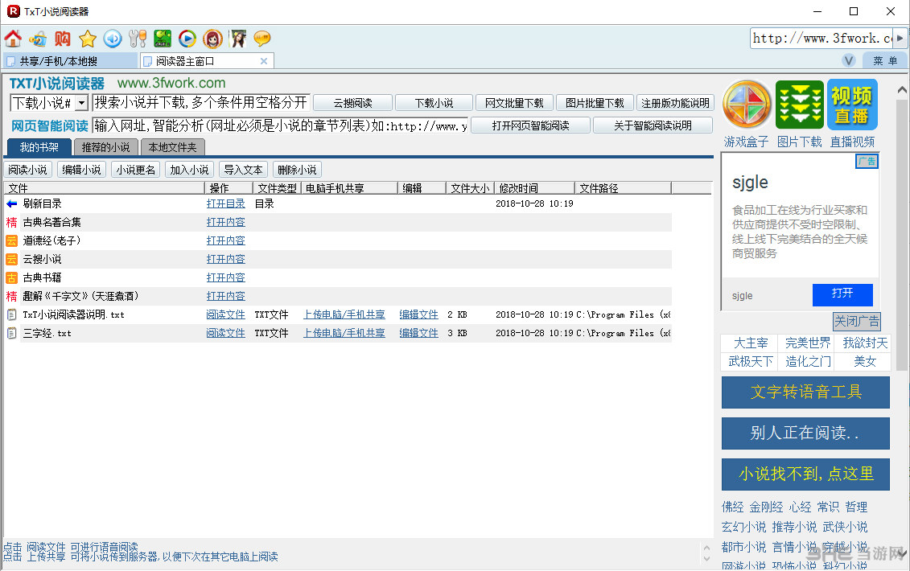Open 游戏盒子 via its golden icon

pos(747,105)
